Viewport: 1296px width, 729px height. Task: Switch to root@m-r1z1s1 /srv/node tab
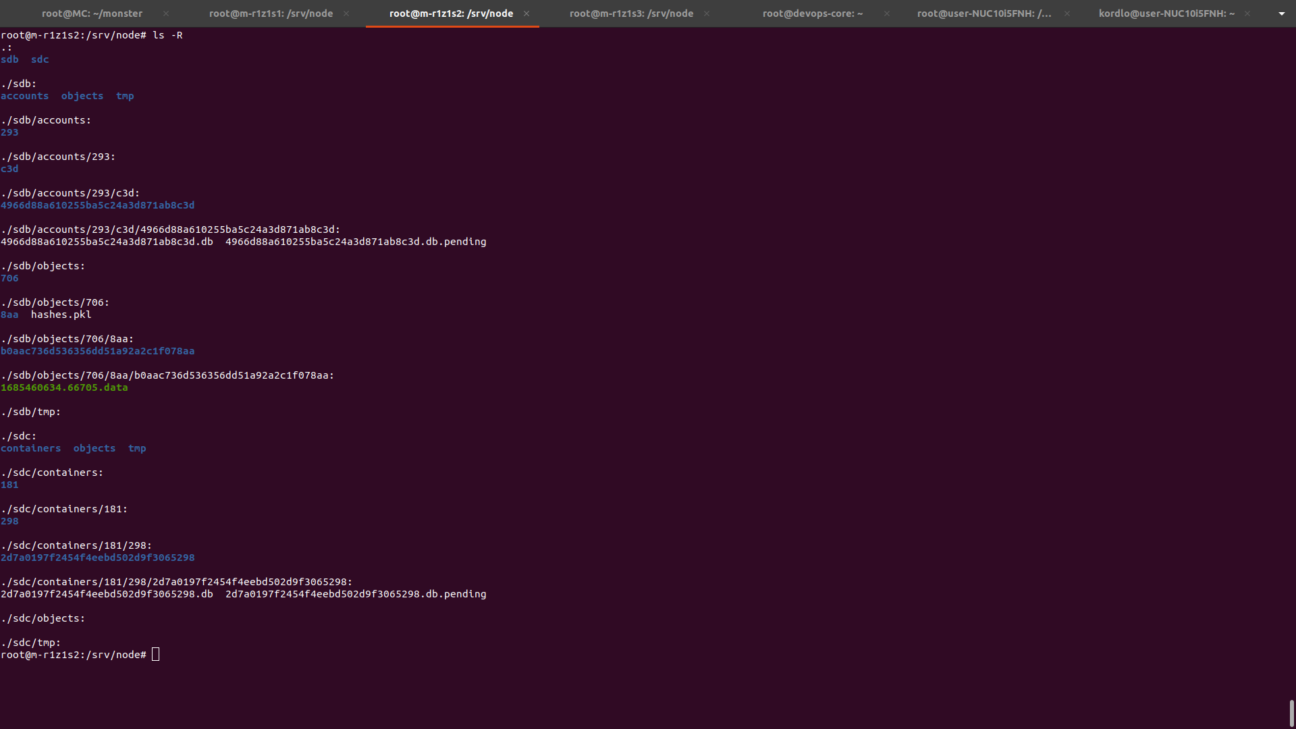click(271, 13)
